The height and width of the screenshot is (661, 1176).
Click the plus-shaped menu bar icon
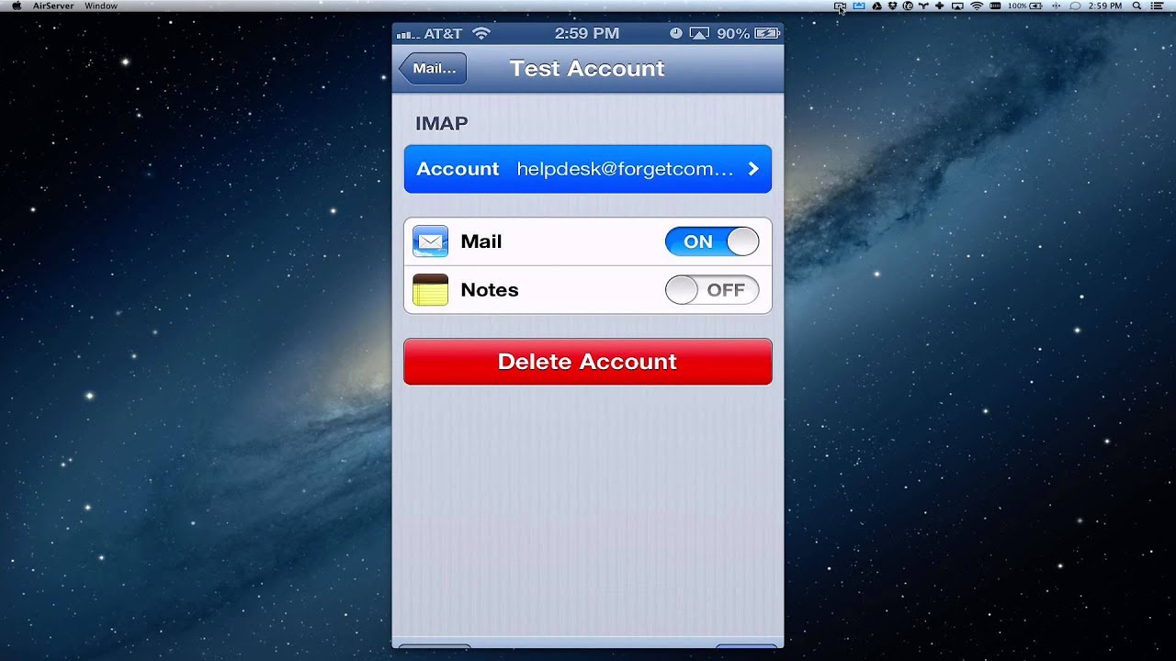pos(939,6)
